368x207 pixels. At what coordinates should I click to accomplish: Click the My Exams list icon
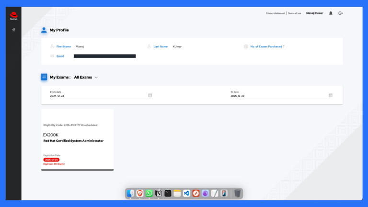(44, 77)
